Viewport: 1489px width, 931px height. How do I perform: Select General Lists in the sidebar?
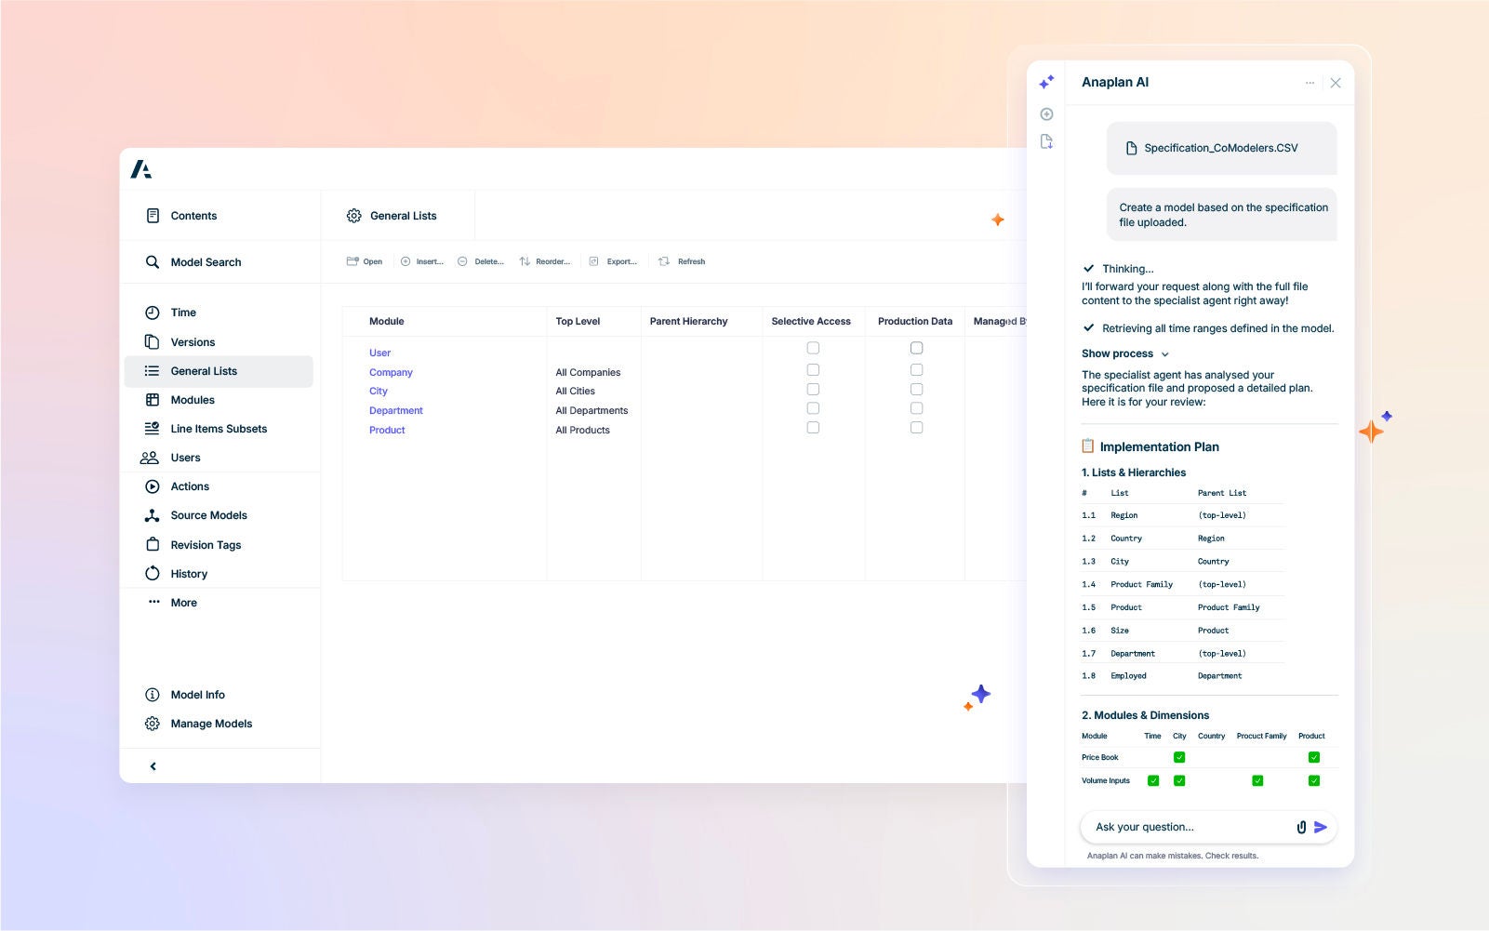tap(219, 371)
